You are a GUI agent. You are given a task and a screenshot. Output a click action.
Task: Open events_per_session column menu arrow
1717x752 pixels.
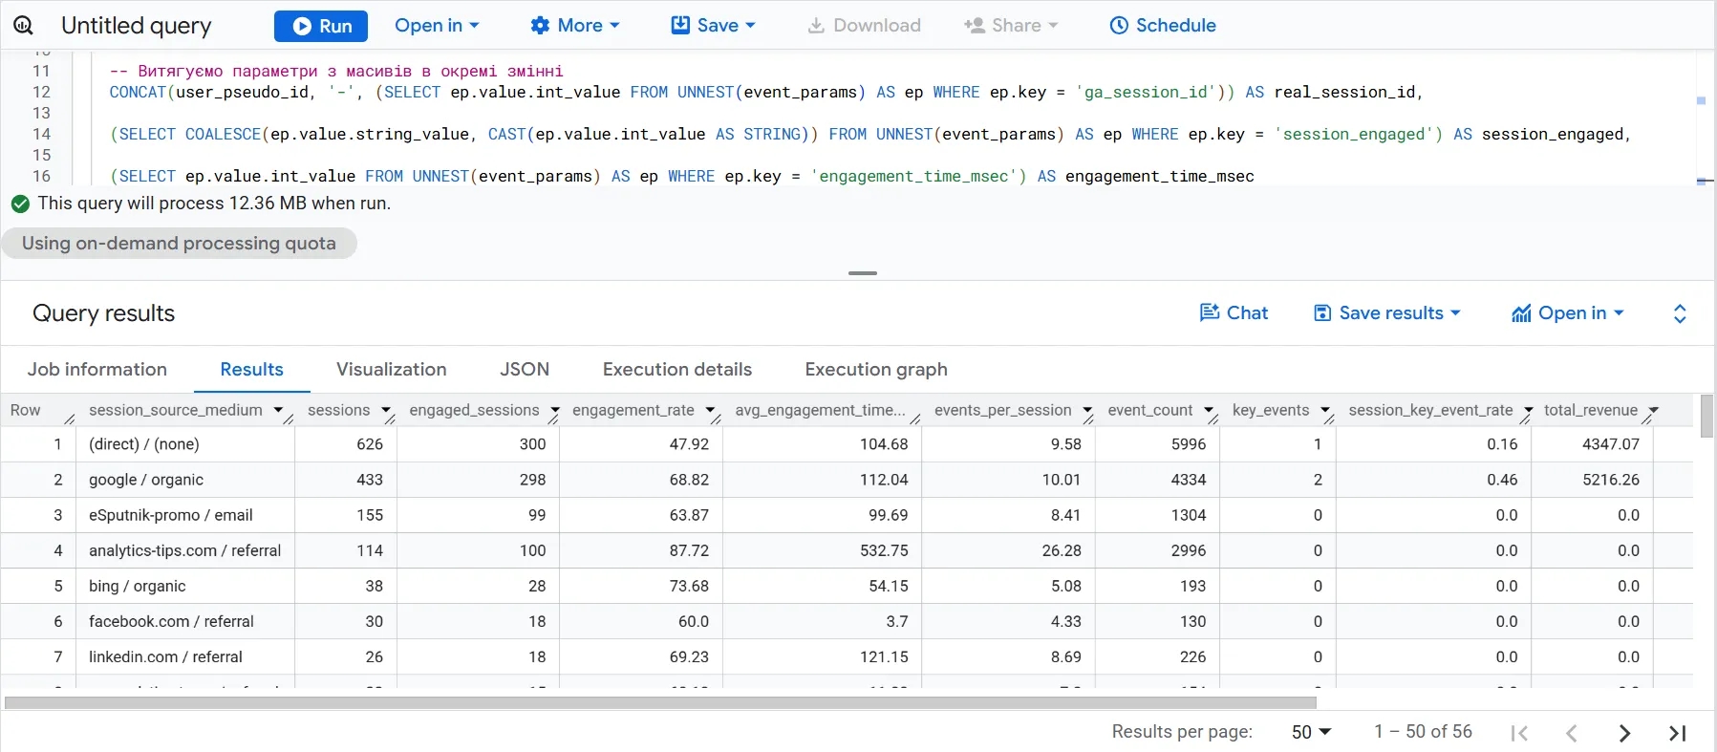click(1087, 411)
